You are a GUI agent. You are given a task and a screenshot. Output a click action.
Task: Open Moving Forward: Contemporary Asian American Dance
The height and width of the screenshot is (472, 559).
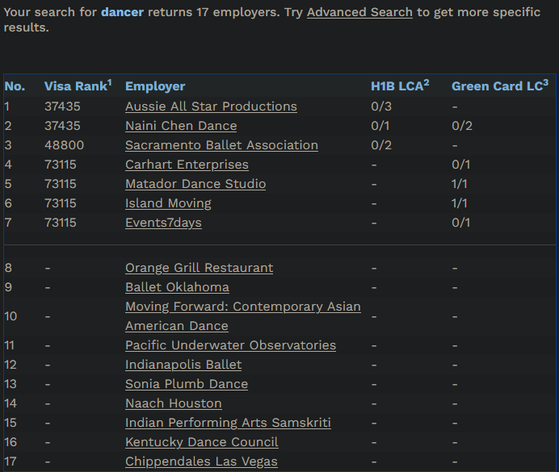point(243,316)
